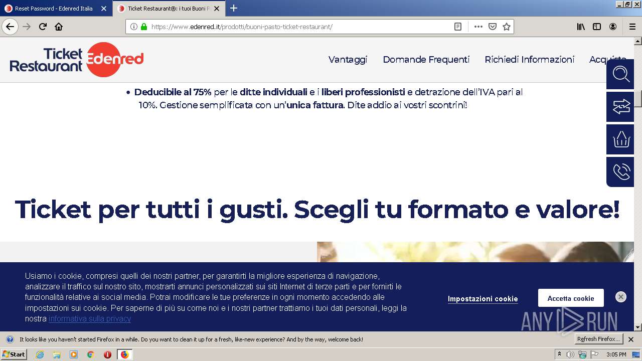Screen dimensions: 642x361
Task: Show hidden system tray icons
Action: [x=560, y=354]
